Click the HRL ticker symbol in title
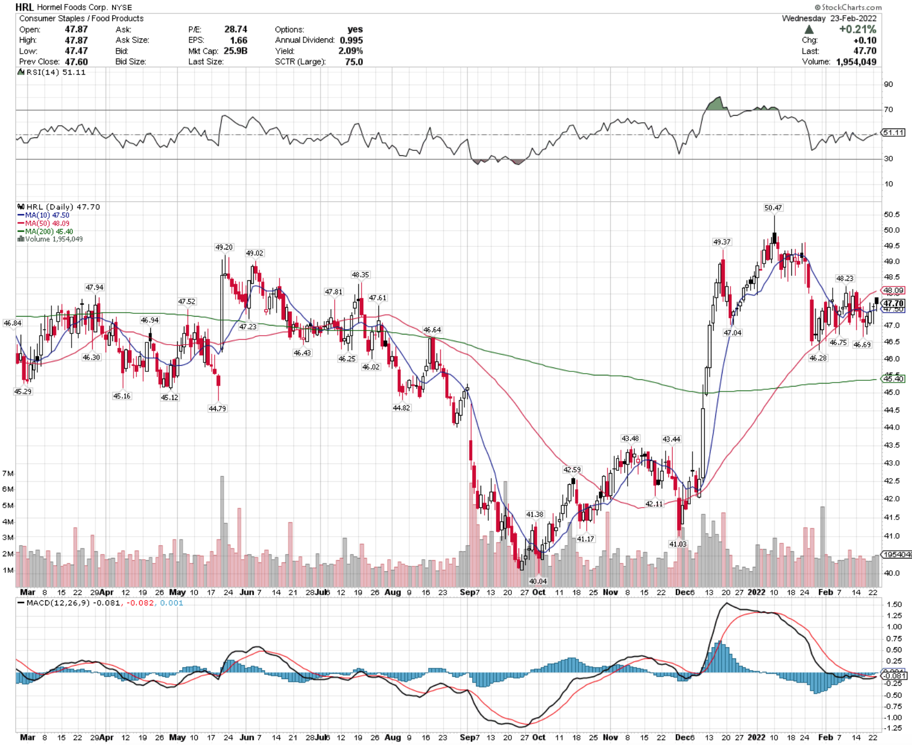This screenshot has height=745, width=912. (25, 7)
